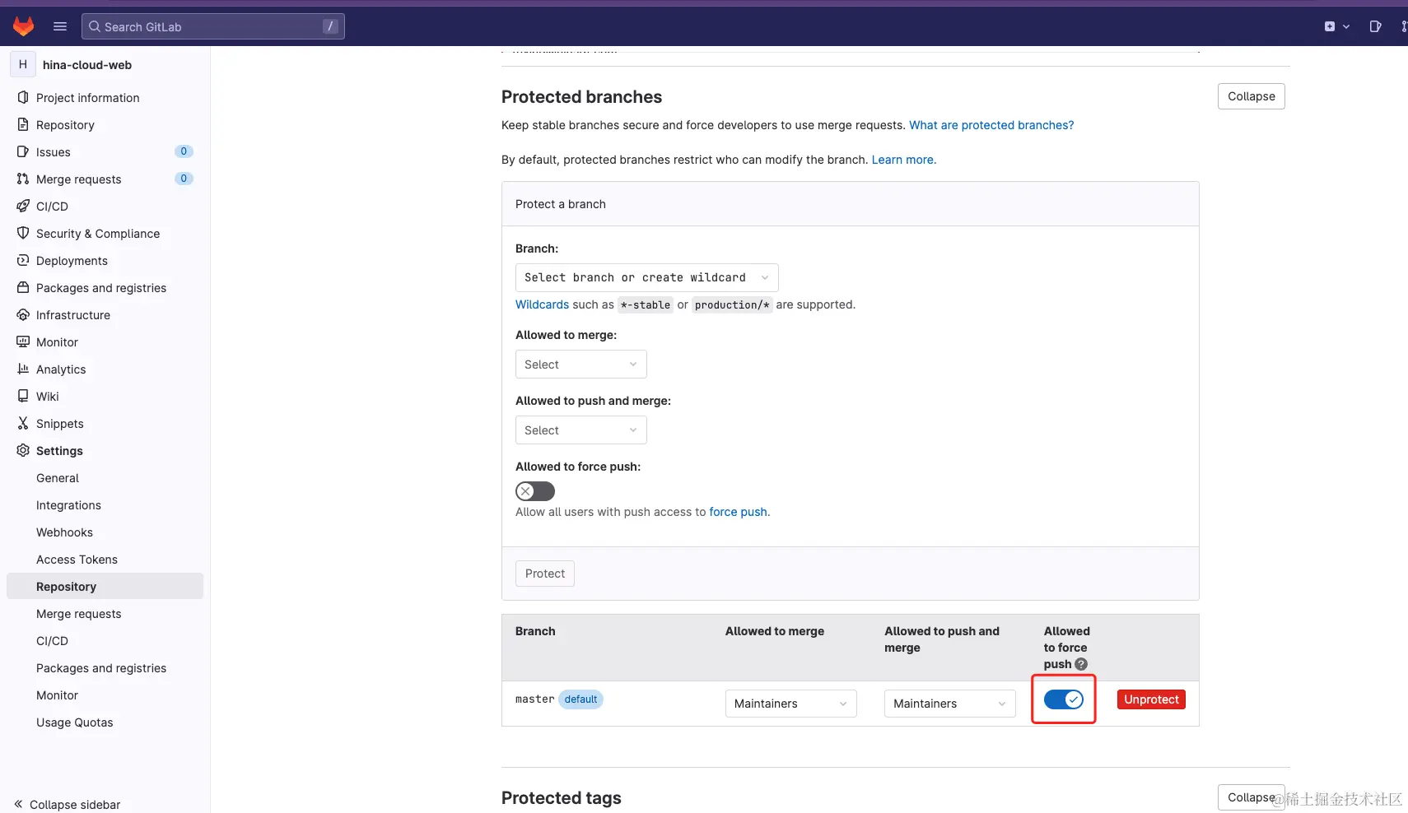
Task: Open Settings Monitor submenu item
Action: click(57, 695)
